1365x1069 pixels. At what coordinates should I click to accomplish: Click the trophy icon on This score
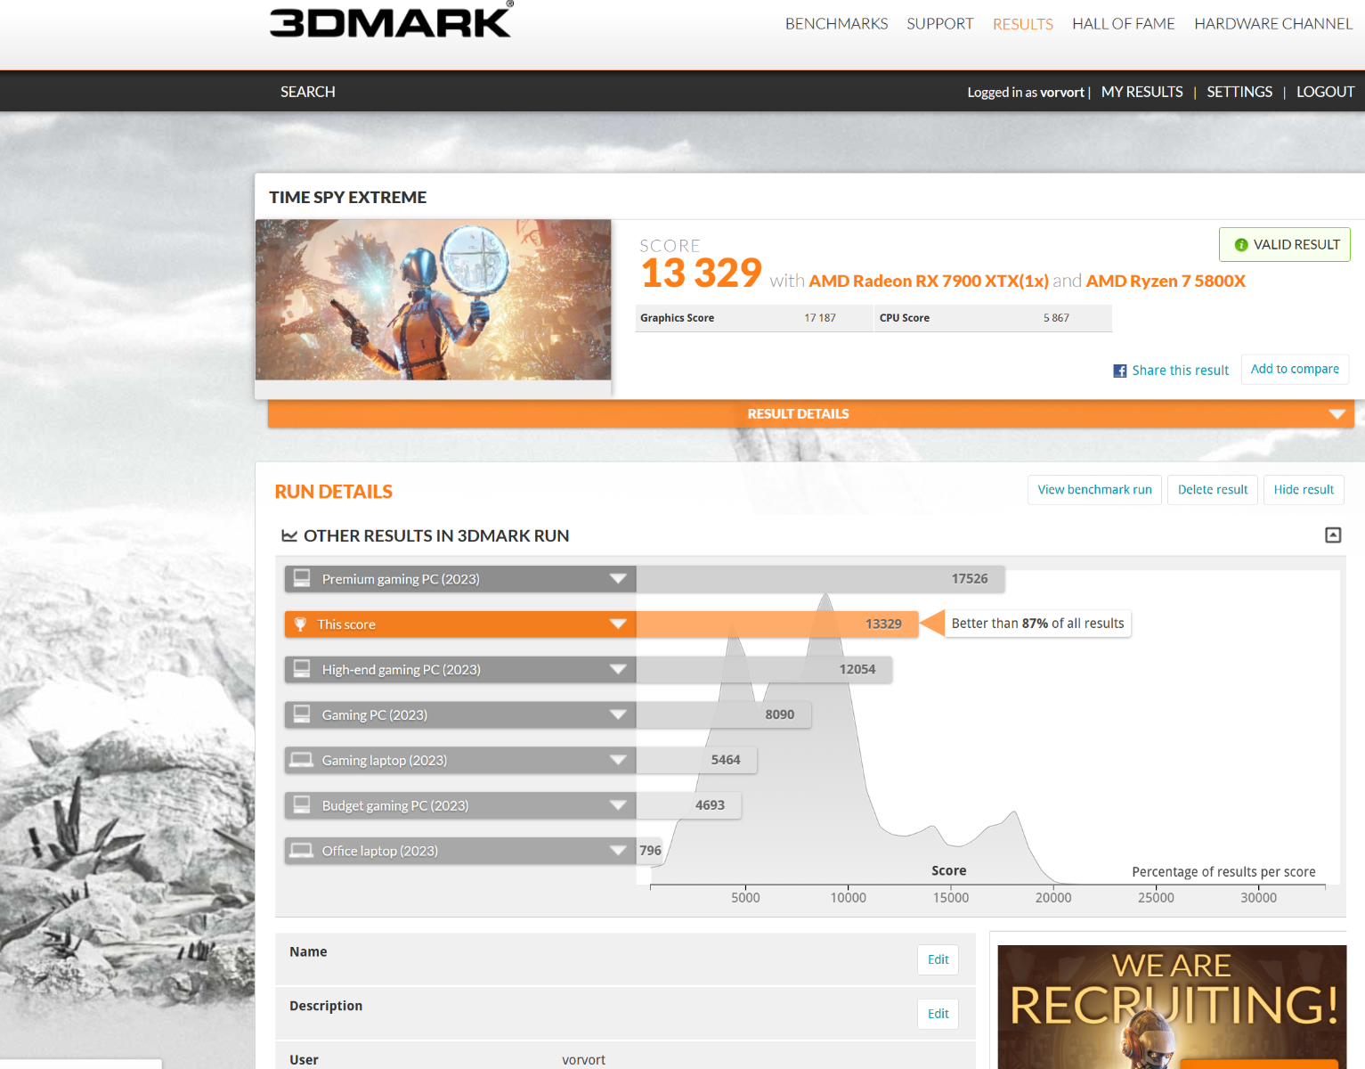point(300,624)
